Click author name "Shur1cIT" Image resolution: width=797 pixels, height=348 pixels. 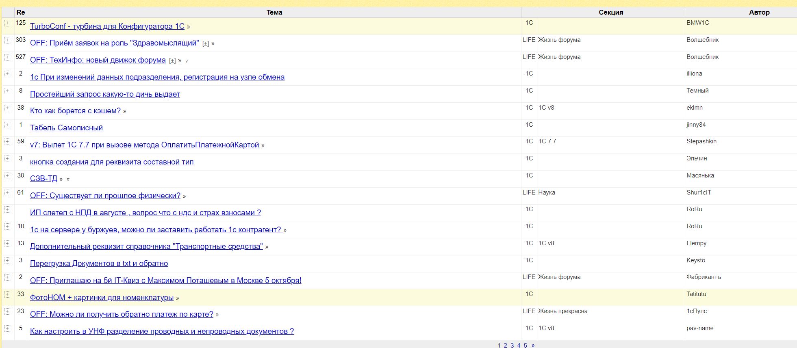point(699,192)
